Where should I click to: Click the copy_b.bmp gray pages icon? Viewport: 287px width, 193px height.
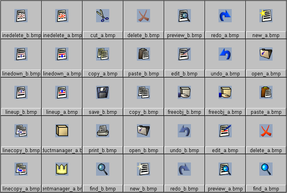(x=143, y=92)
